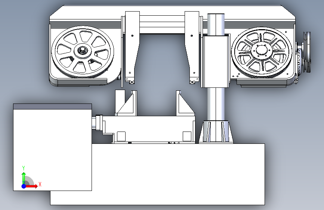324x210 pixels.
Task: Click the green Y axis arrow of triad
Action: [x=24, y=177]
